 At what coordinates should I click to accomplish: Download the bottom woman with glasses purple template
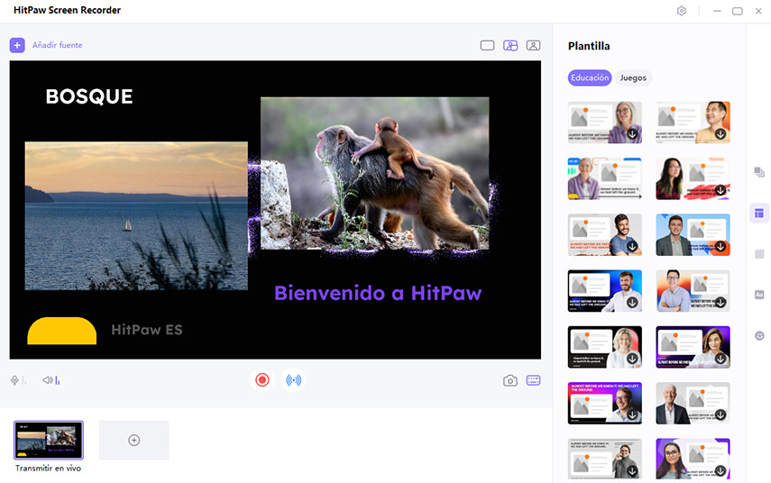tap(721, 470)
